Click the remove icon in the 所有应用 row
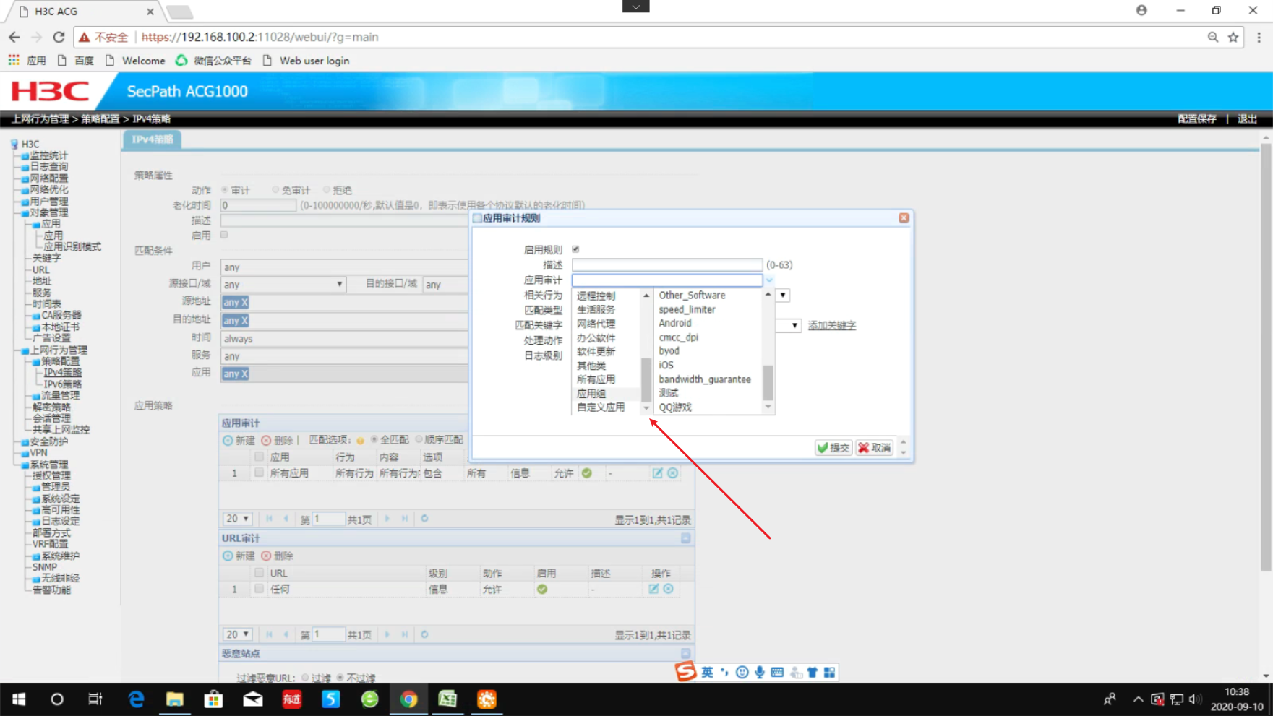Screen dimensions: 1273x716 pos(672,473)
